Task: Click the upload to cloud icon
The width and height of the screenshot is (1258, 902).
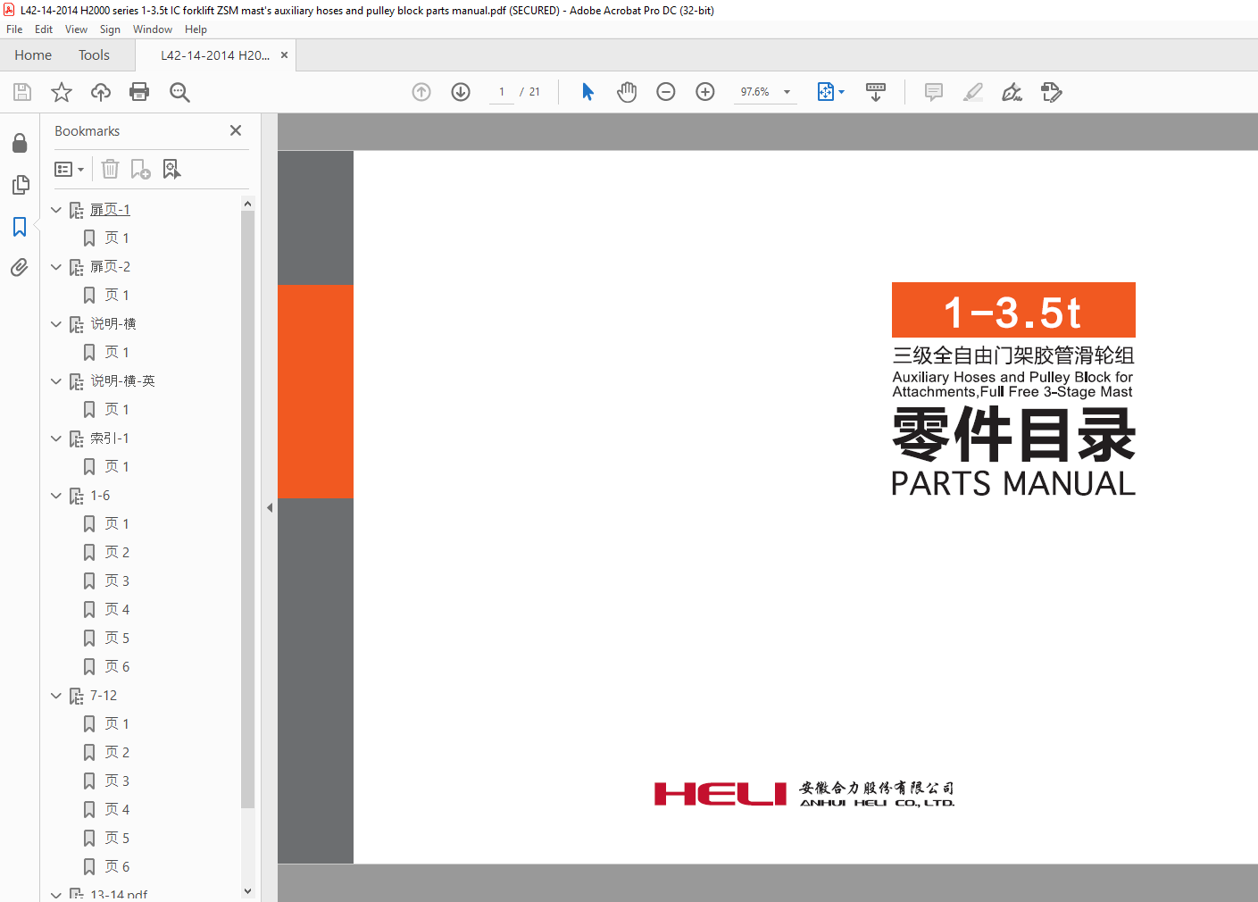Action: tap(101, 92)
